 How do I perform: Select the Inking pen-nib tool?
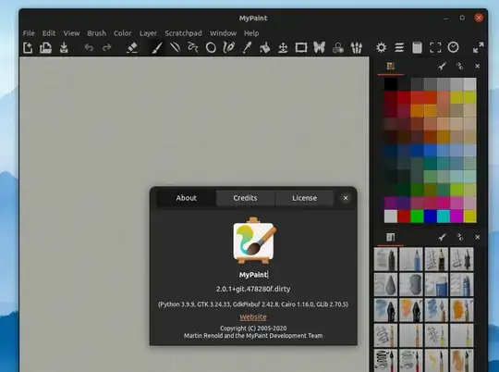coord(229,48)
